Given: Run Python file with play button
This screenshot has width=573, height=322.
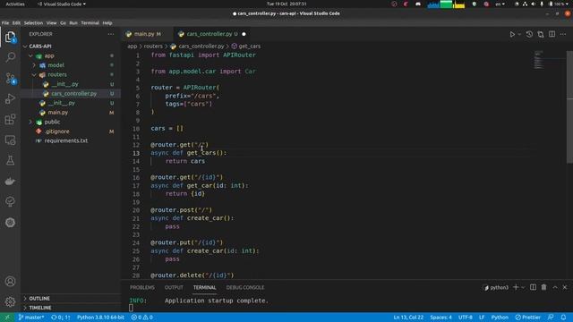Looking at the screenshot, I should point(512,34).
